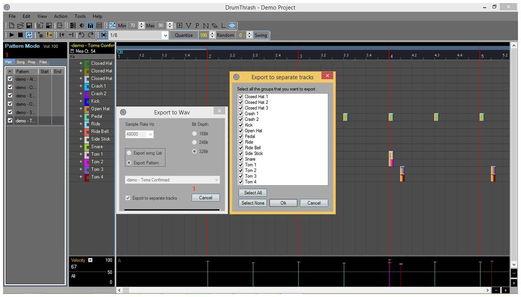
Task: Switch to the Files tab
Action: (43, 62)
